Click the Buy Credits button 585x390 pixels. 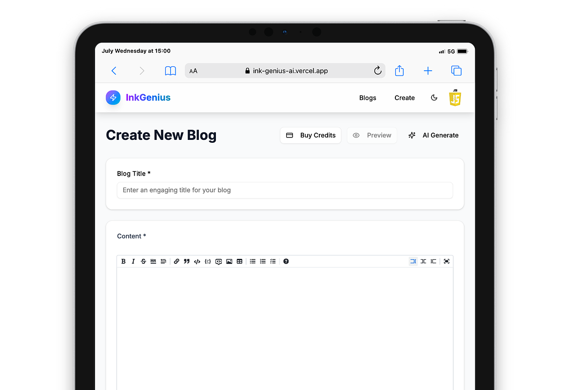click(311, 135)
